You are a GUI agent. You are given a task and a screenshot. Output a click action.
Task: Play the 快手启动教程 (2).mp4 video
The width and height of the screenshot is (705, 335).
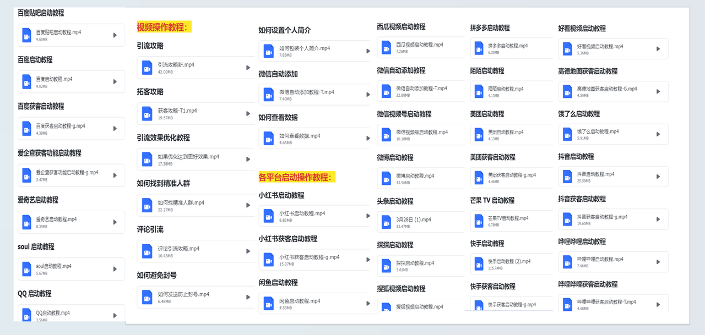545,262
